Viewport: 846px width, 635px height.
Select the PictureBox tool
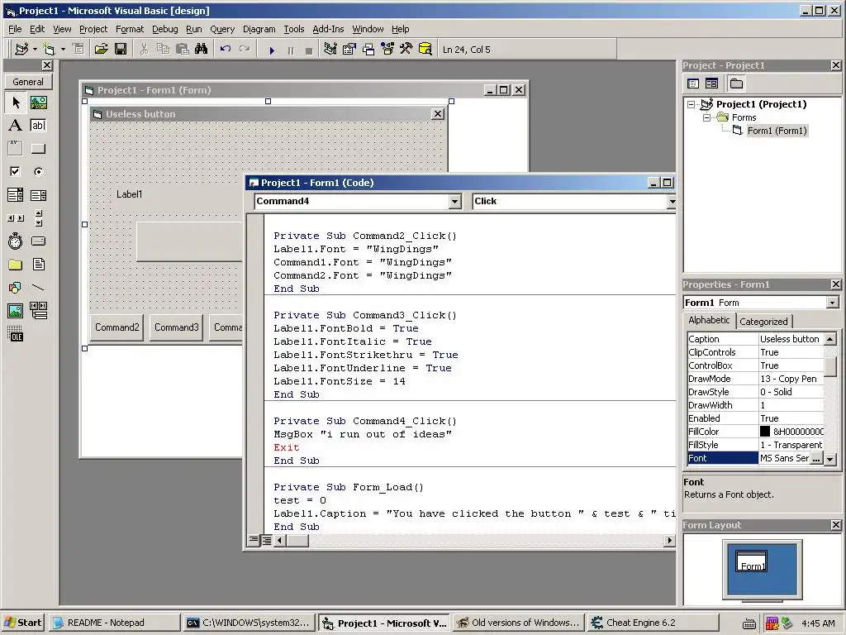click(x=38, y=102)
